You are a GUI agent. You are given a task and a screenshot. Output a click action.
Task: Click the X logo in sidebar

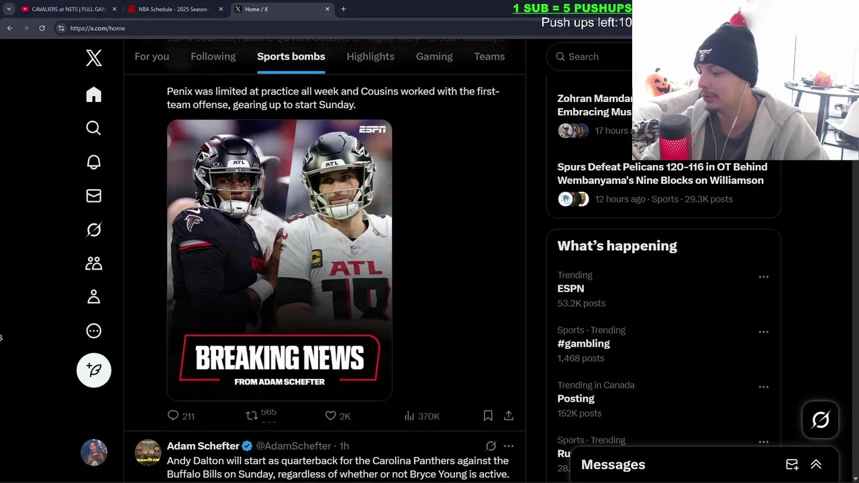[94, 58]
